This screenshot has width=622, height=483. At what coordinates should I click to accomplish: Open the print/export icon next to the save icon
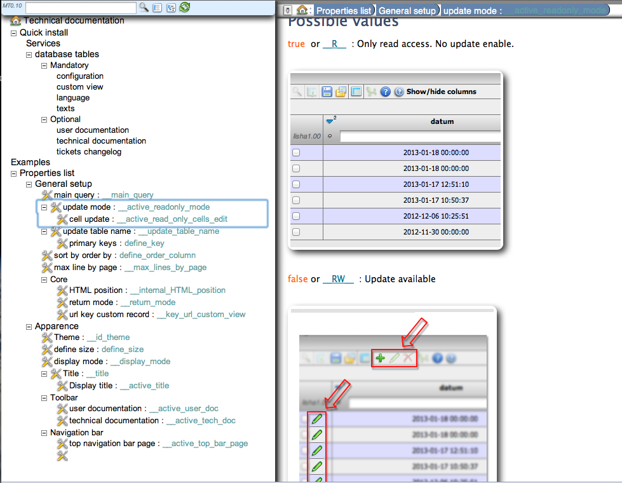342,92
